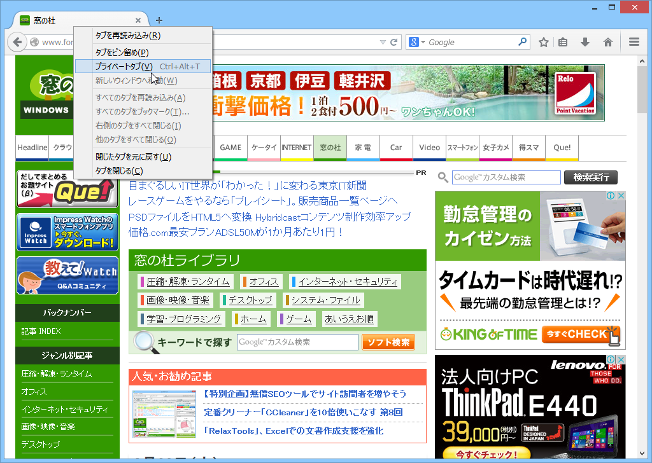Bookmark this page with the star icon
Viewport: 652px width, 463px height.
pos(543,42)
